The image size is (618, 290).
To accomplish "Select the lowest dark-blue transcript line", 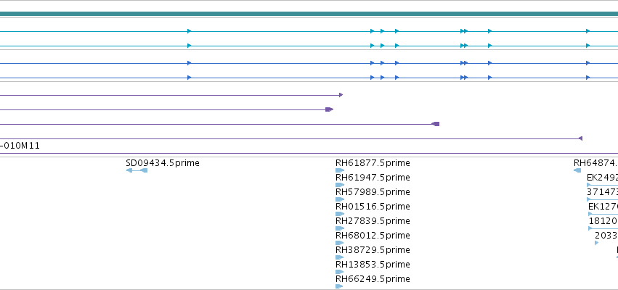I will tap(309, 78).
